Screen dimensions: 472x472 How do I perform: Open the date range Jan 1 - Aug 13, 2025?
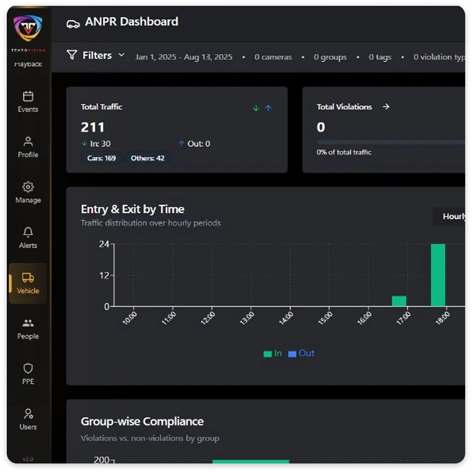point(184,57)
